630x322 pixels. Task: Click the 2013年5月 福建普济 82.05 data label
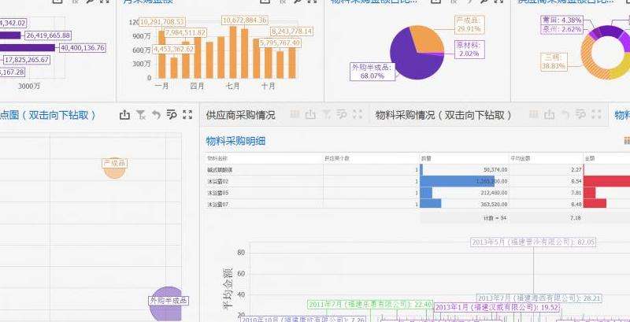pyautogui.click(x=533, y=242)
